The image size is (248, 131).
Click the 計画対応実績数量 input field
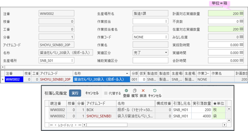coord(226,14)
